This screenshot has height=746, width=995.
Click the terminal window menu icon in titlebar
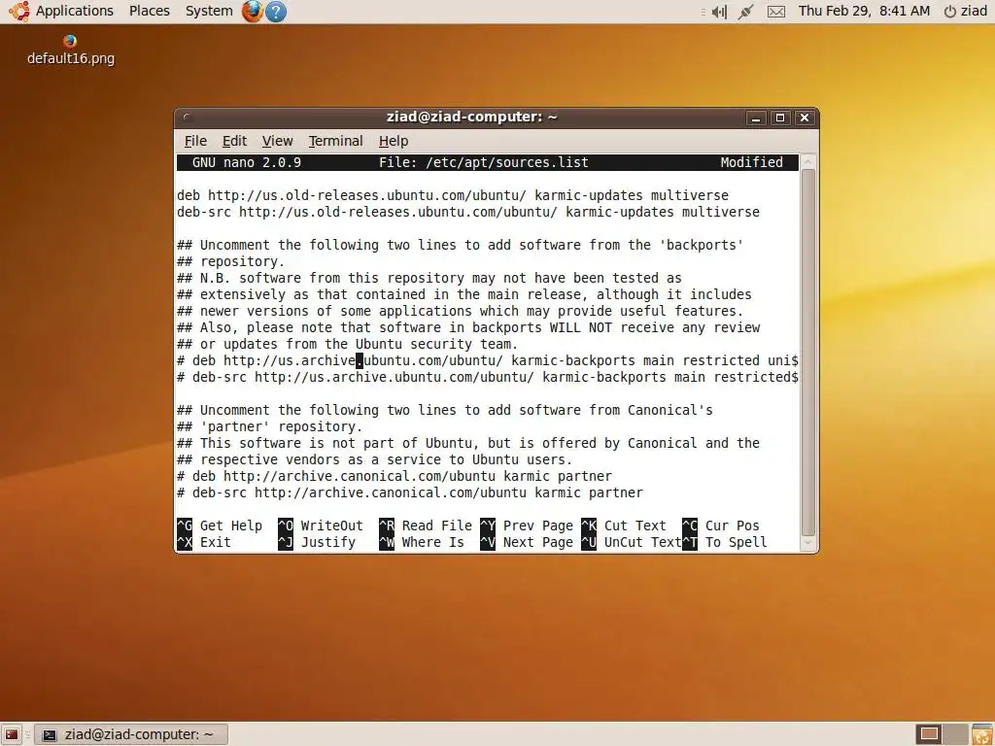click(x=186, y=118)
